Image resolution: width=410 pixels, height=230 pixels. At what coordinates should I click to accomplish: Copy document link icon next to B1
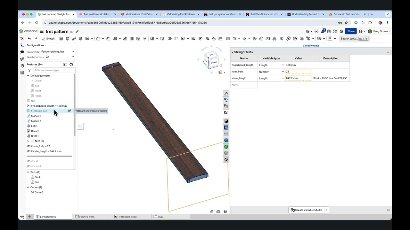(77, 31)
